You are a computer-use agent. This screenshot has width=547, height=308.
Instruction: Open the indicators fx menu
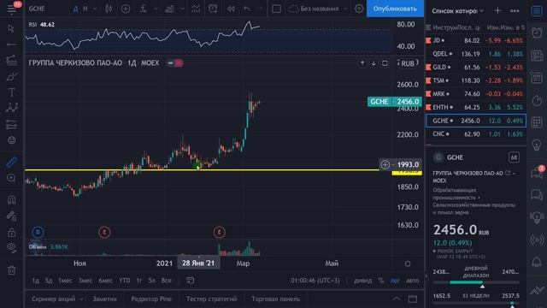pos(143,9)
